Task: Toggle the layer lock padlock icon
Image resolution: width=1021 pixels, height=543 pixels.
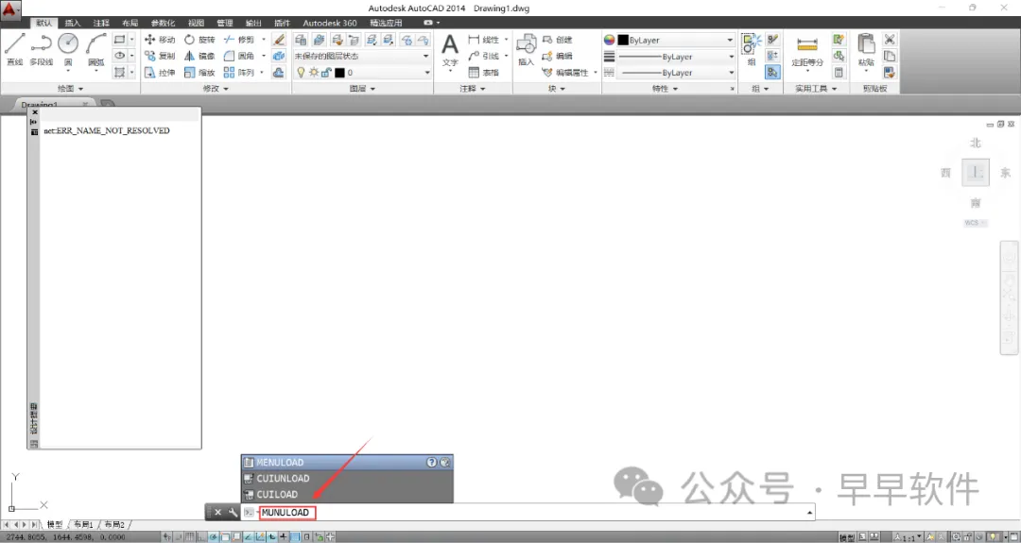Action: coord(326,72)
